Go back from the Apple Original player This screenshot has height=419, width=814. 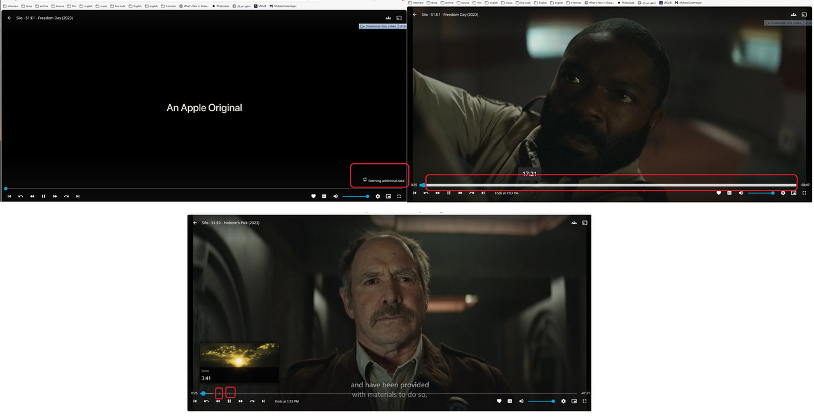pos(10,18)
